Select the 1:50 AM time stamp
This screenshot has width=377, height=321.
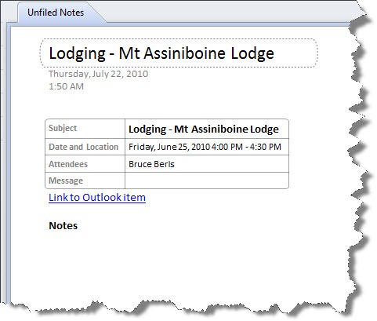coord(66,86)
